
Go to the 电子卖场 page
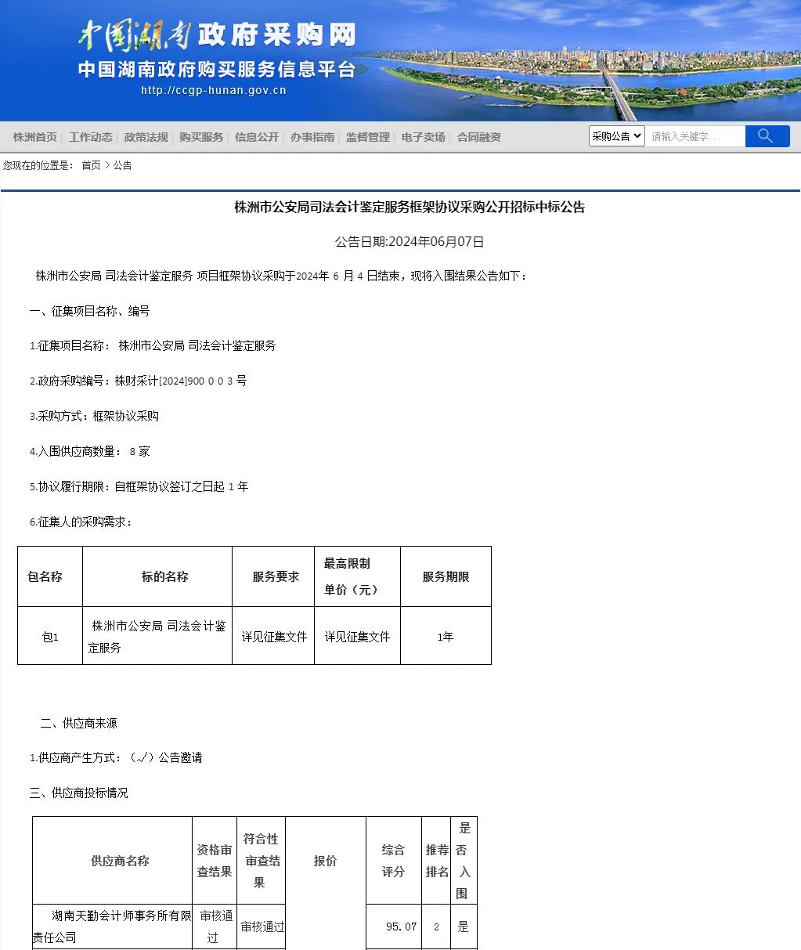(x=424, y=137)
